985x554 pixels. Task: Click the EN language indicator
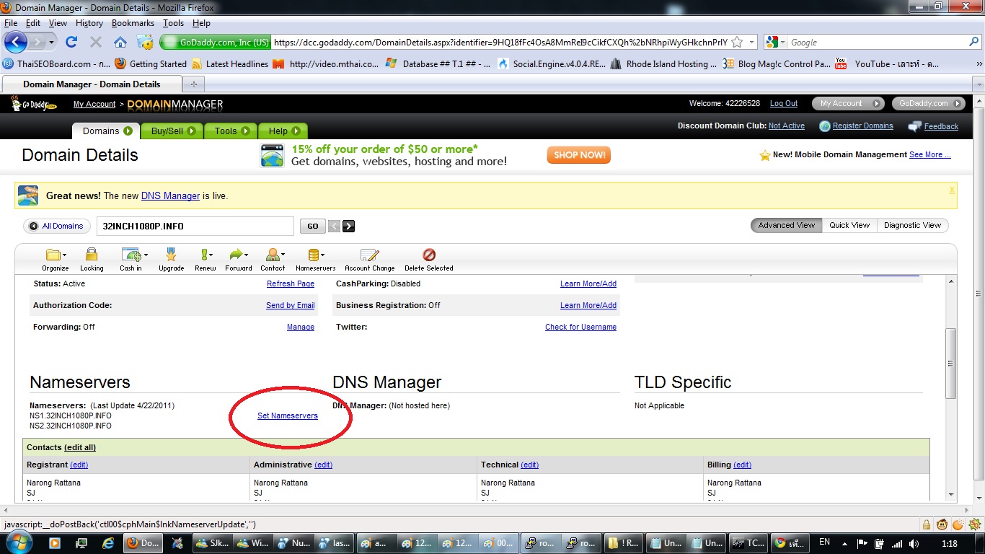point(824,542)
